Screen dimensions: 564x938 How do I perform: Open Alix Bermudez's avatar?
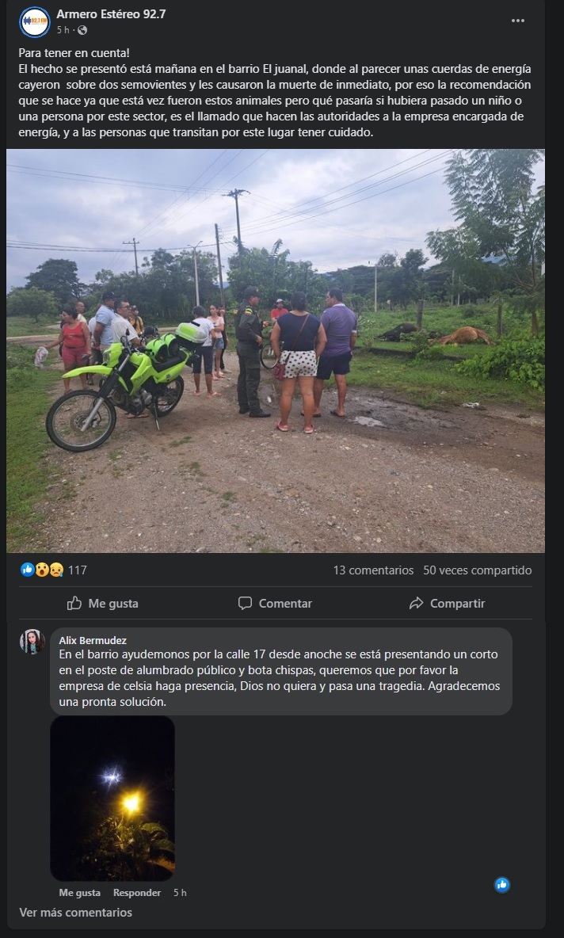point(32,641)
